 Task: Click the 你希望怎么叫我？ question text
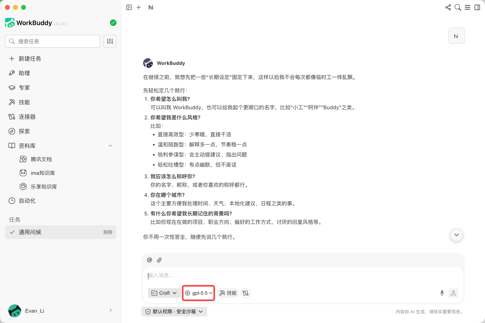pos(170,99)
